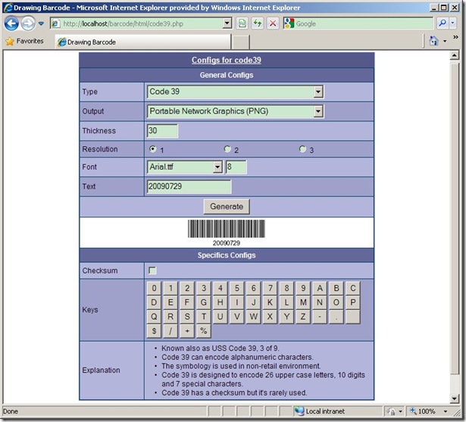Click the 0 key button

click(154, 288)
